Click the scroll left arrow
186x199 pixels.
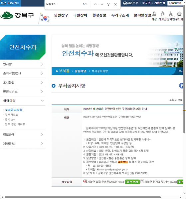click(2, 197)
